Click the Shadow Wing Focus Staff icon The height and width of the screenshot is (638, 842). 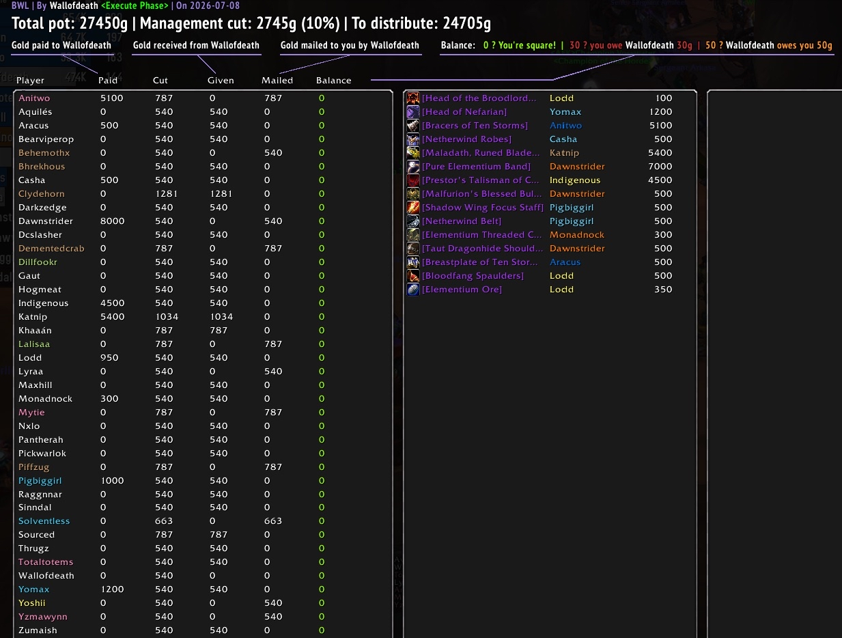413,208
